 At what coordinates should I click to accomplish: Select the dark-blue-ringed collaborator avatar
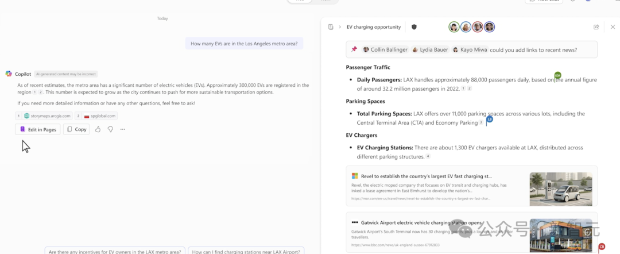click(490, 27)
